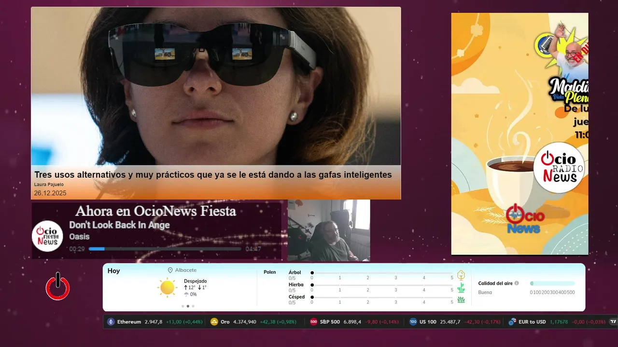Open the smart glasses news headline
Screen dimensions: 618x347
(x=213, y=175)
